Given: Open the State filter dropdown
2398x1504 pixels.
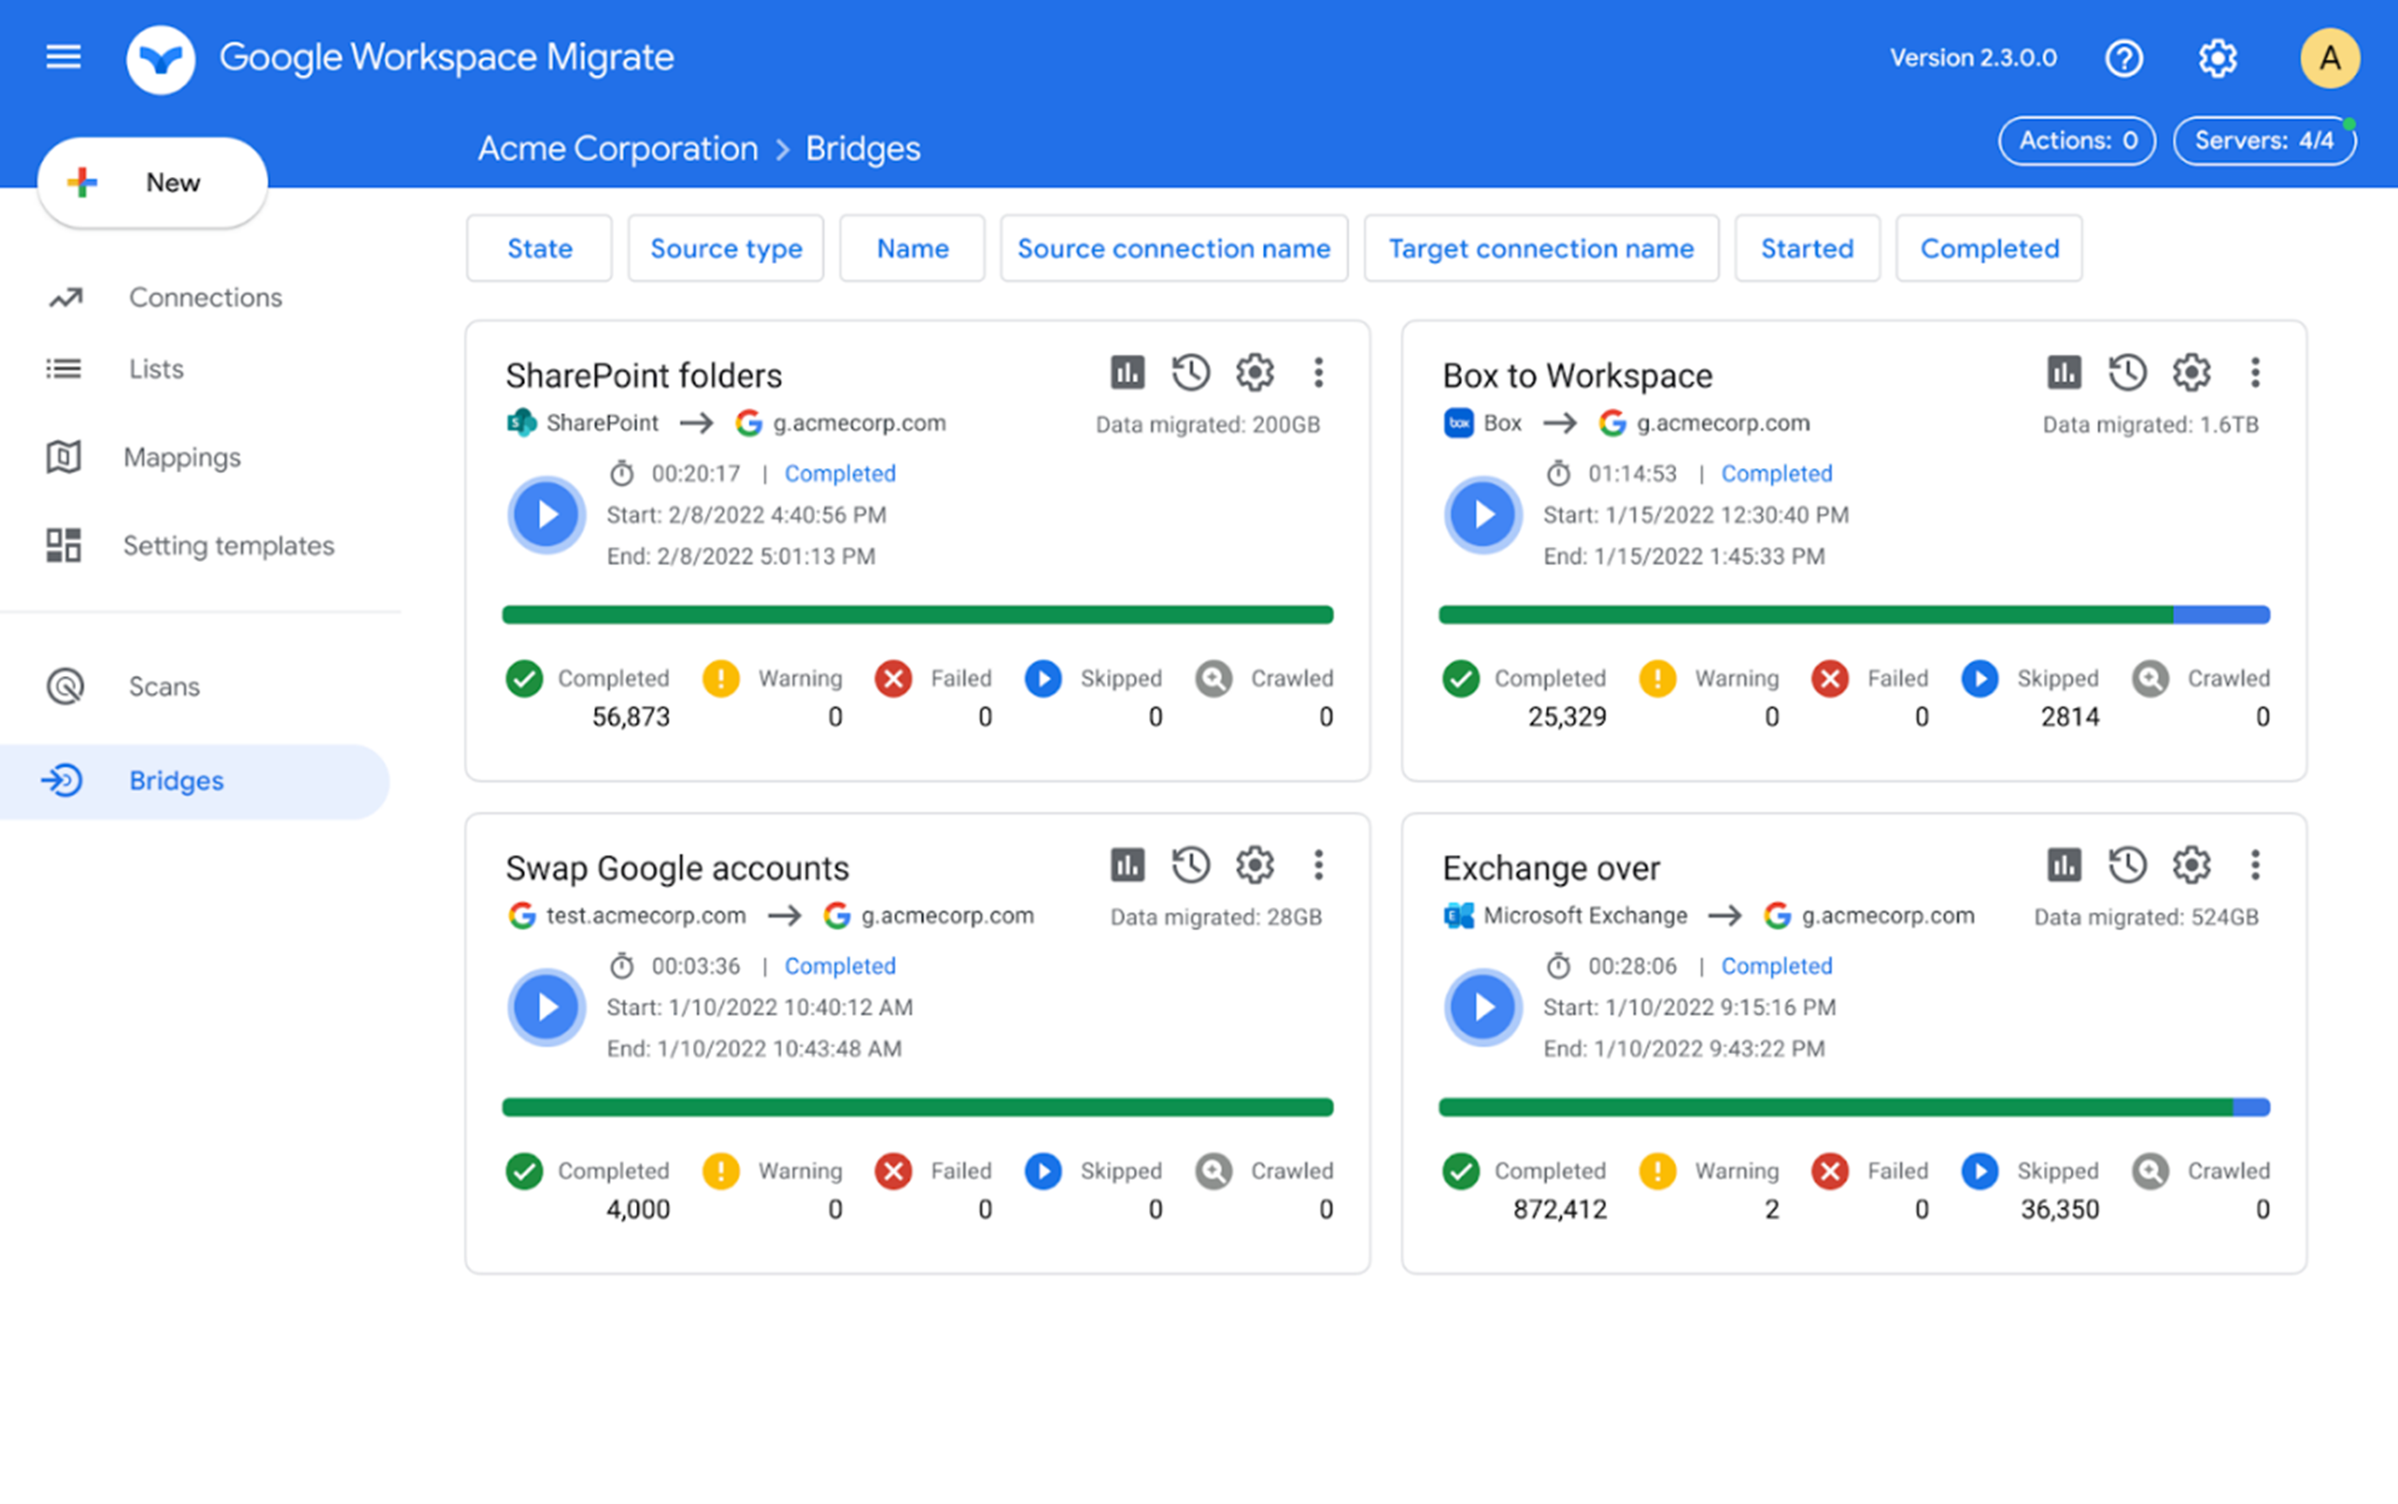Looking at the screenshot, I should [540, 247].
